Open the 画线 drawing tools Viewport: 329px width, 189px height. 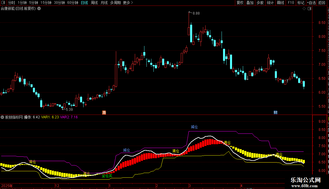[x=281, y=3]
